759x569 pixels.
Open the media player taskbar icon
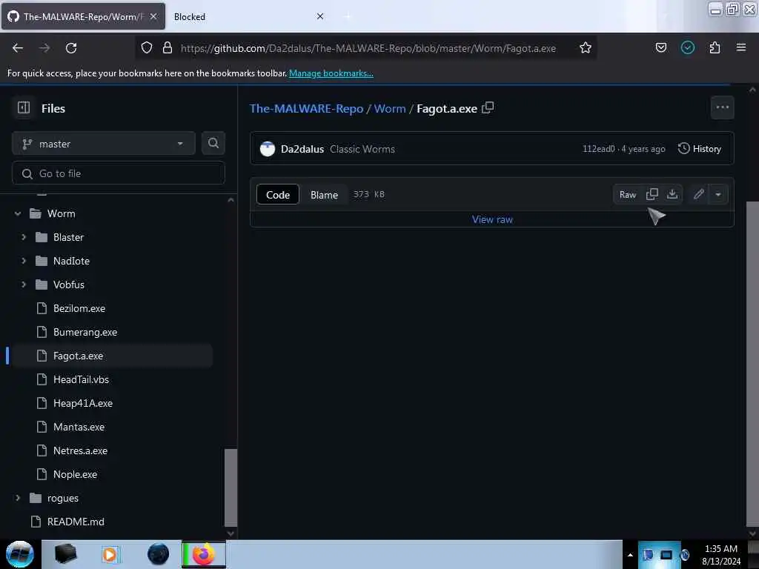[110, 554]
